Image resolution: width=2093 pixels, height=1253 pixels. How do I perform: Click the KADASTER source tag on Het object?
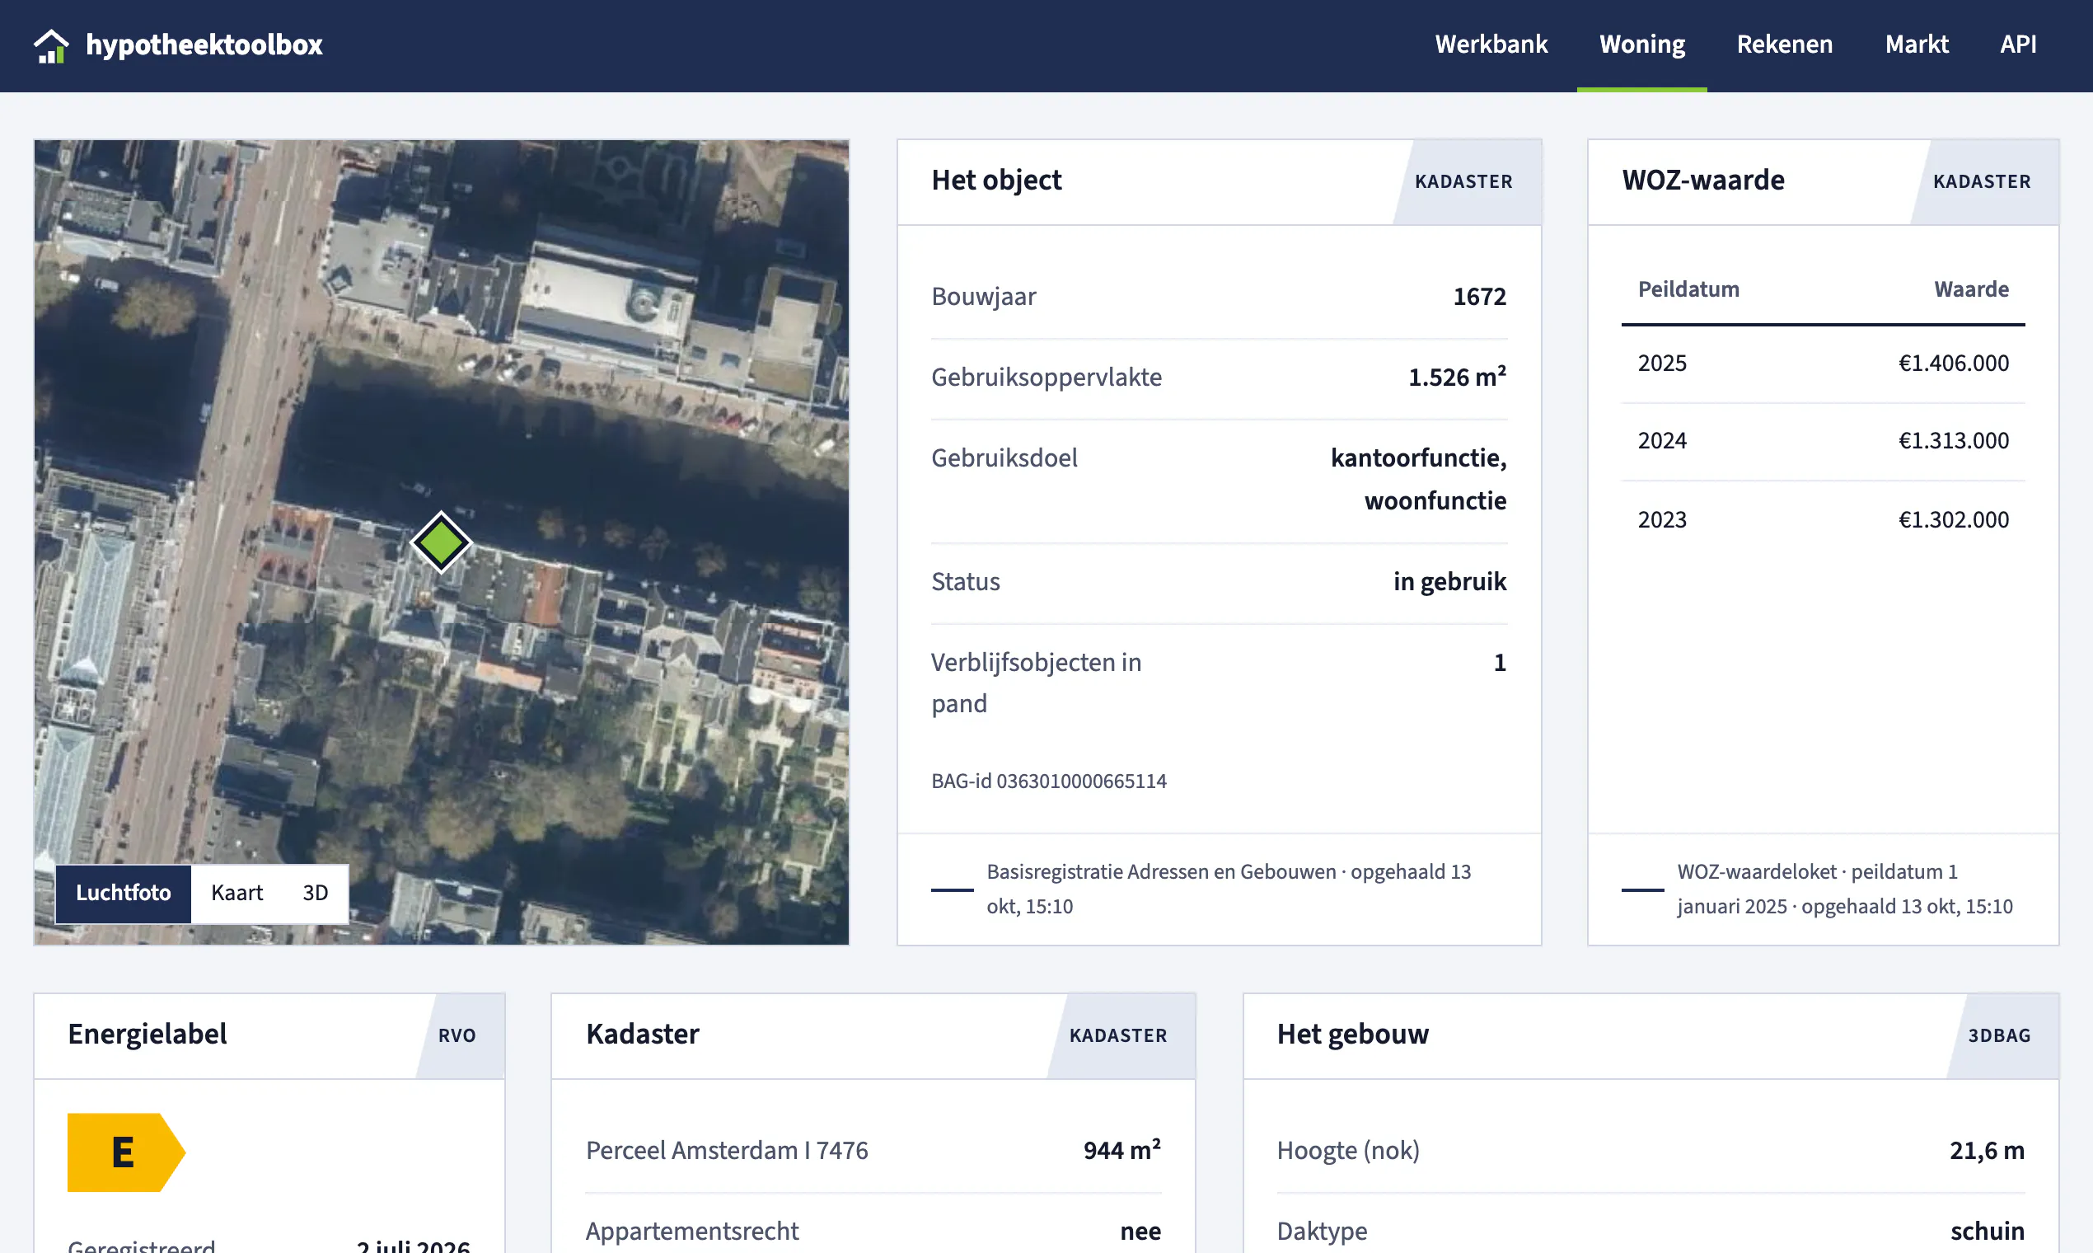click(x=1464, y=181)
